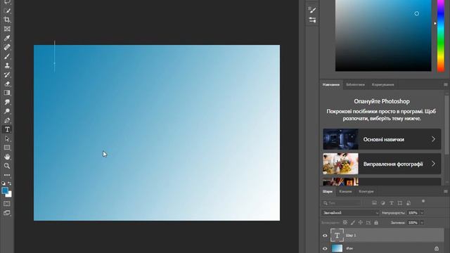Prevent artboard auto-nesting lock icon
The height and width of the screenshot is (253, 450).
click(368, 223)
